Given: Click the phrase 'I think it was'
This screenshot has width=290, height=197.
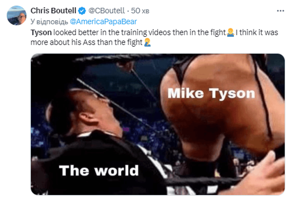Looking at the screenshot, I should click(x=257, y=33).
